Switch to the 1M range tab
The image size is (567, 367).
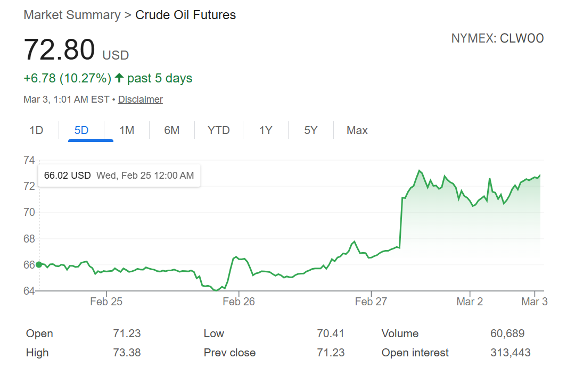[x=127, y=130]
